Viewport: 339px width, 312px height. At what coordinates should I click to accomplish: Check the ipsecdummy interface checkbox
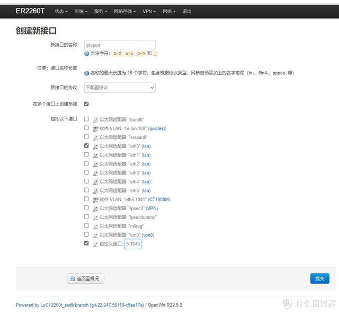coord(86,216)
